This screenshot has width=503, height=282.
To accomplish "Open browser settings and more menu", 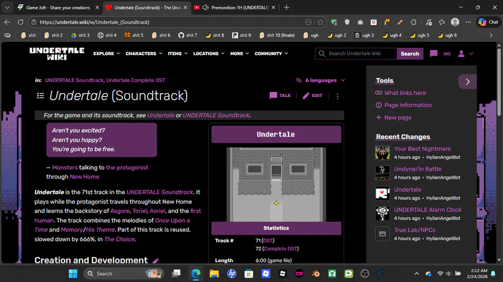I will point(468,22).
